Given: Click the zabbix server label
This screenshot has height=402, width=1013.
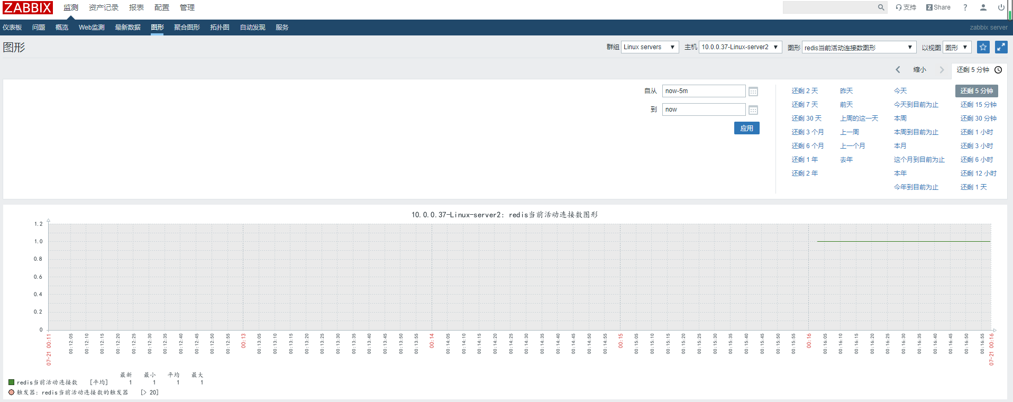Looking at the screenshot, I should pyautogui.click(x=989, y=28).
